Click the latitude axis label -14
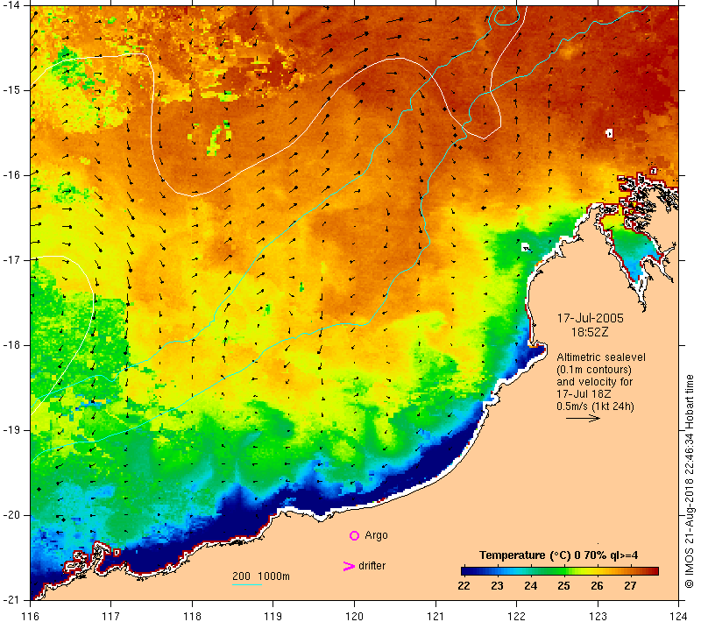The height and width of the screenshot is (622, 701). [11, 5]
